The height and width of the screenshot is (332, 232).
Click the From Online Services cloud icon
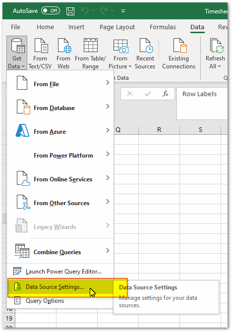tap(23, 178)
